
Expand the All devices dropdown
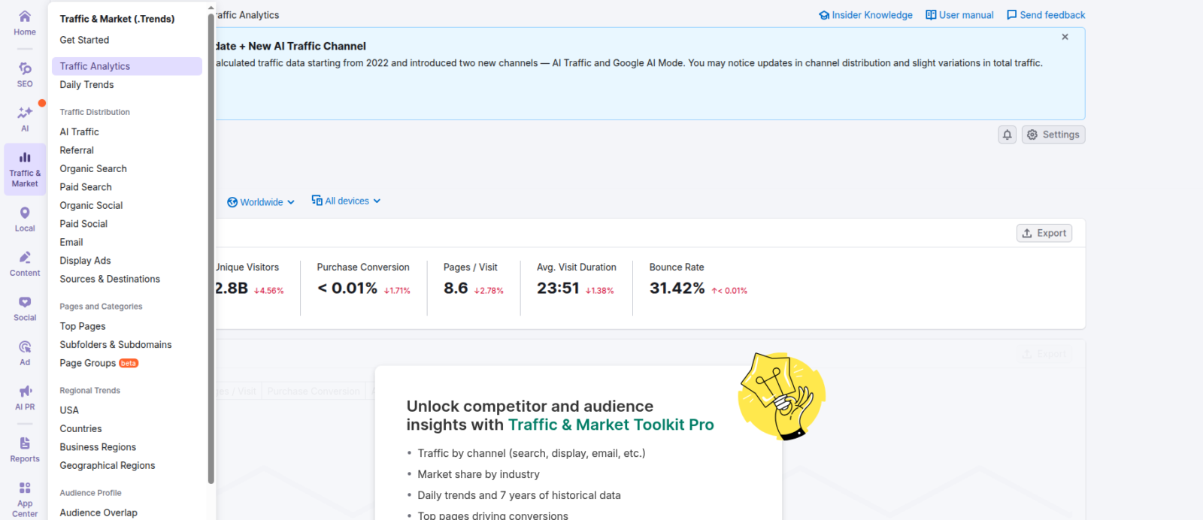tap(347, 201)
